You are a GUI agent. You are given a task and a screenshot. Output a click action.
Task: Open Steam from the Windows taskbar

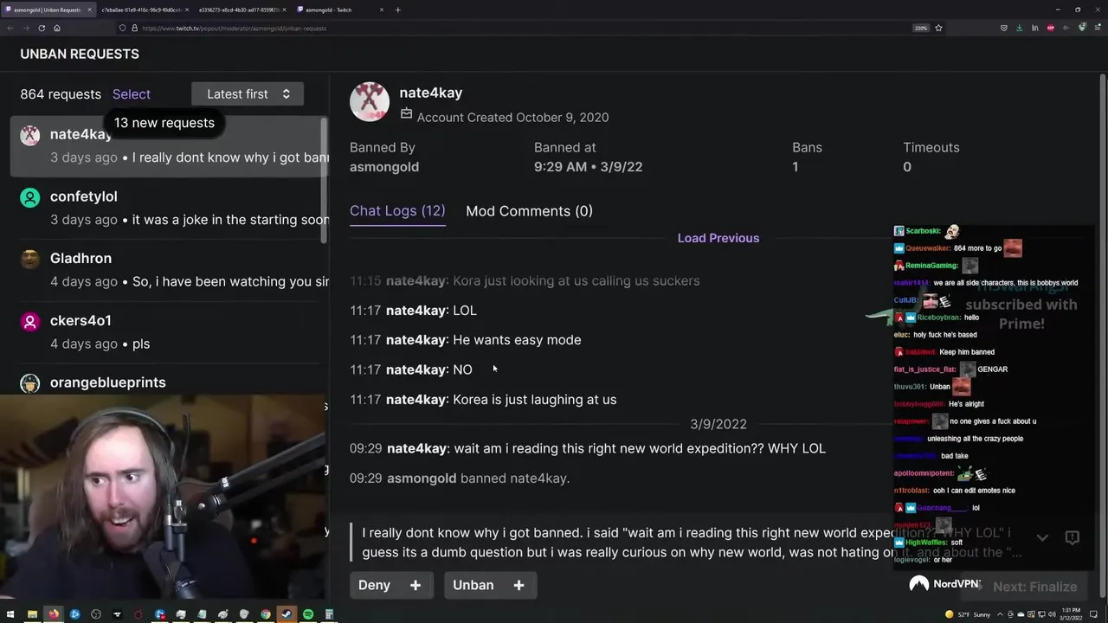click(x=287, y=614)
